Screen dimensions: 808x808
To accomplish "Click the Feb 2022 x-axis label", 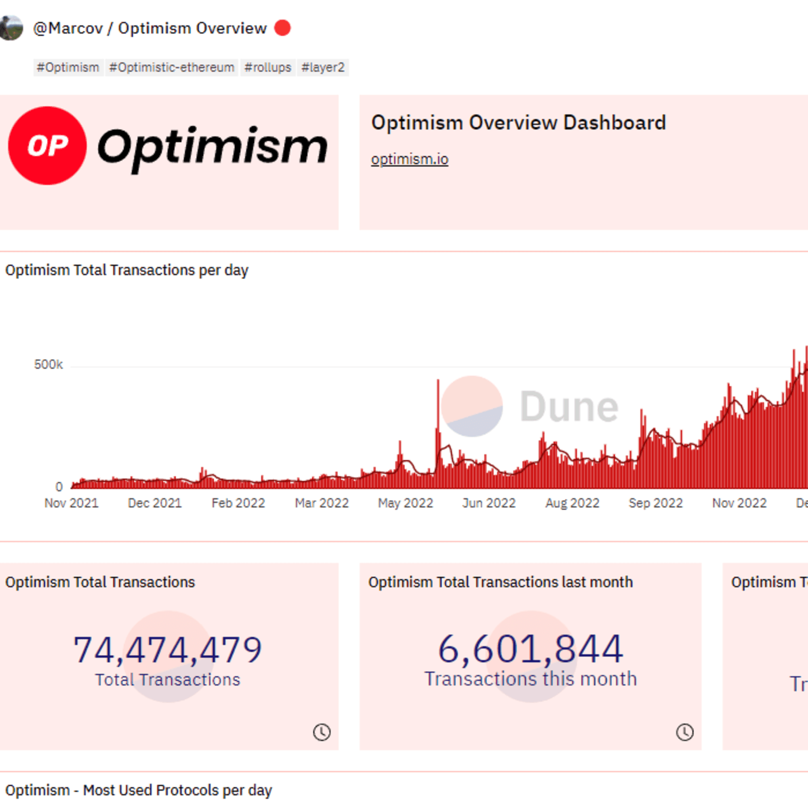I will [x=238, y=503].
